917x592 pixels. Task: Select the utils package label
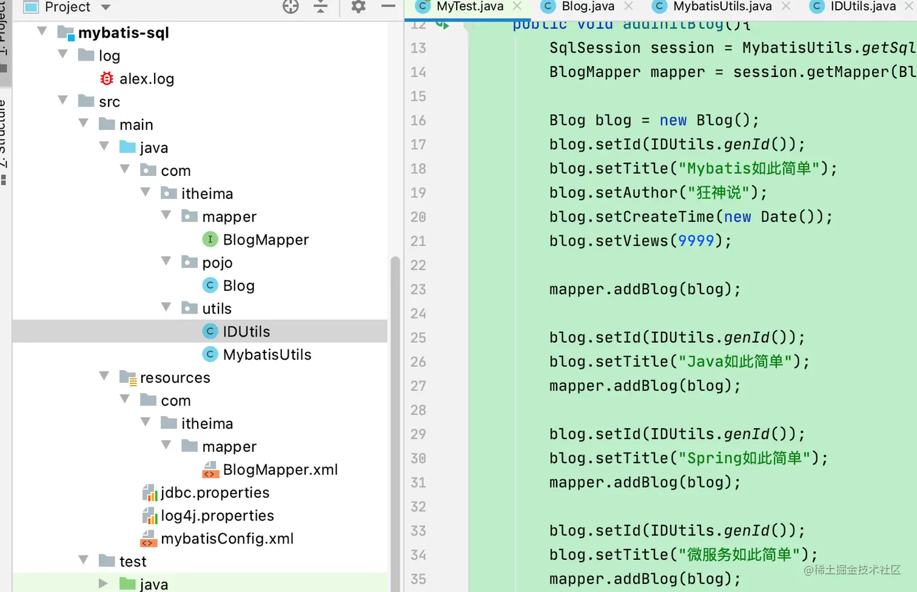point(217,309)
